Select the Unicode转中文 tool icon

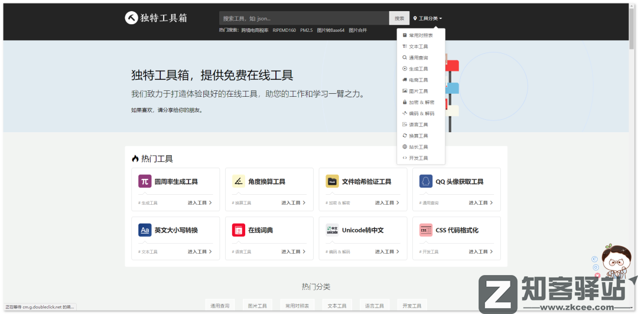(x=332, y=230)
